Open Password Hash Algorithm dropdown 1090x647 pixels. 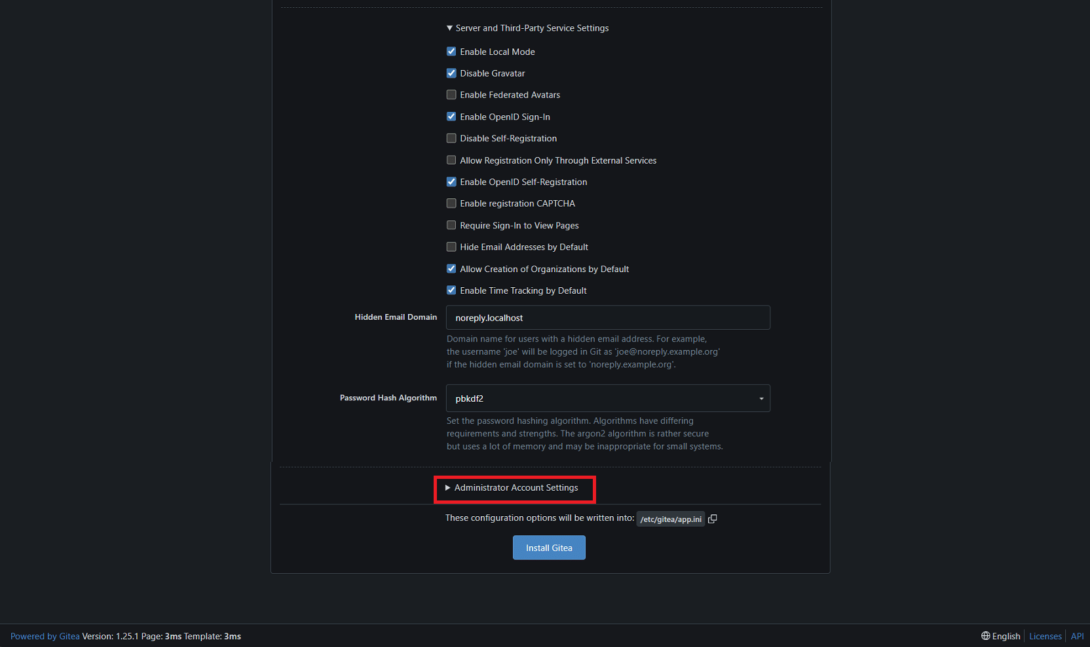click(x=607, y=398)
